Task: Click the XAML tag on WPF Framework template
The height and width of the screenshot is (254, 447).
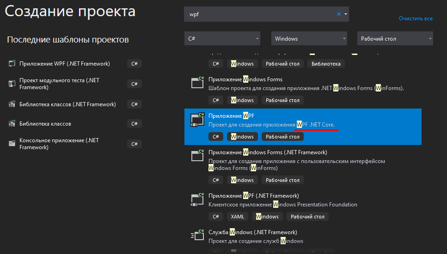Action: click(237, 216)
